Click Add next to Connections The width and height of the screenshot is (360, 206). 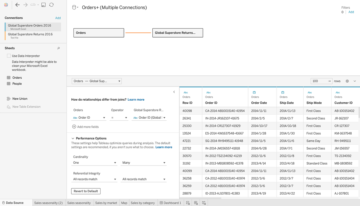point(58,18)
